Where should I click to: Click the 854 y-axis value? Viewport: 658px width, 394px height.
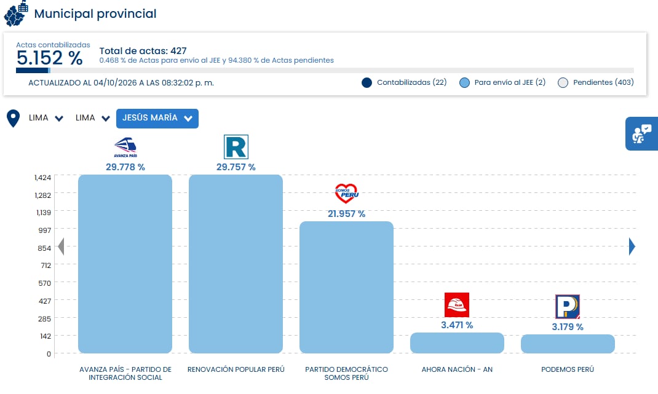44,248
